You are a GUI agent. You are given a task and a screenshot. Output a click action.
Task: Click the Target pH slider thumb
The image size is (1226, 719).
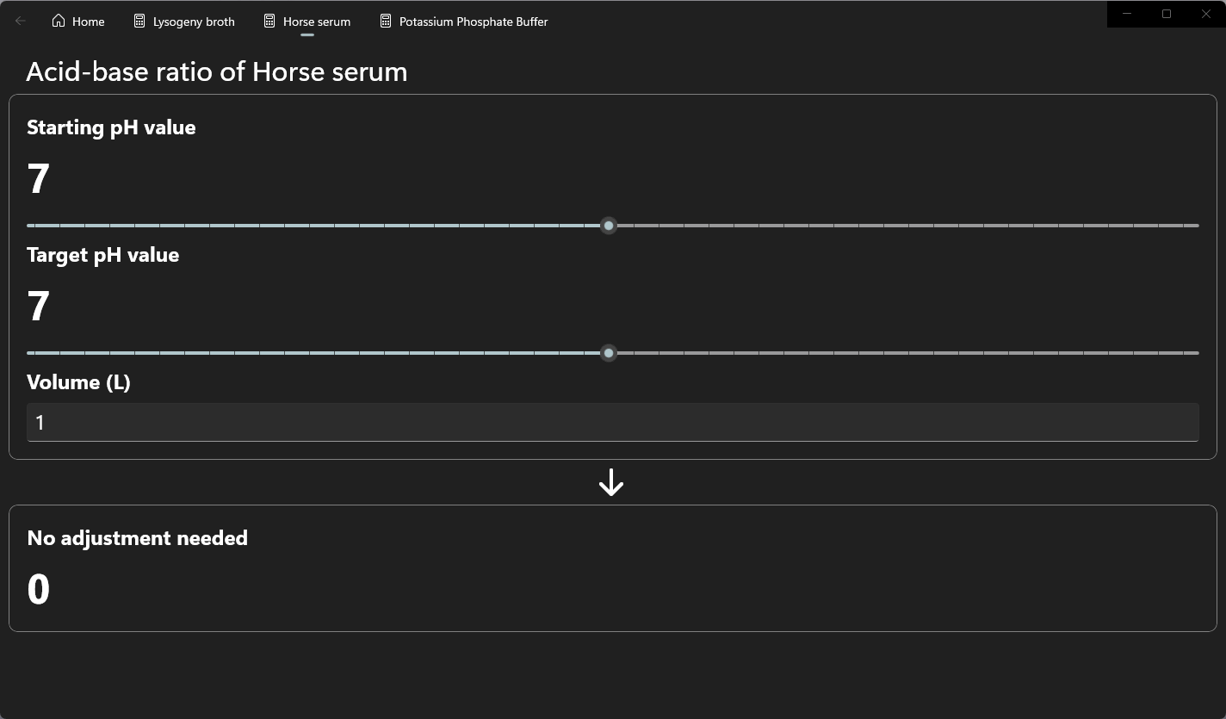[x=609, y=353]
